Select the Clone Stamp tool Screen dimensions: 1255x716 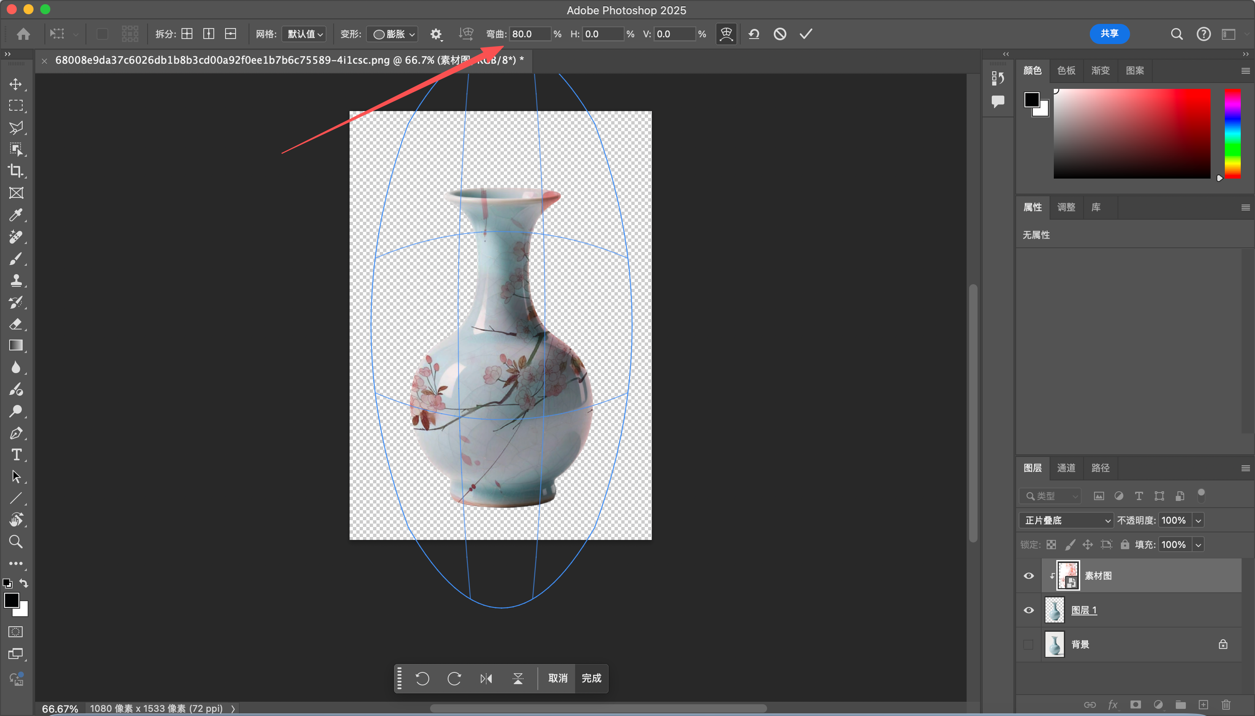tap(16, 280)
